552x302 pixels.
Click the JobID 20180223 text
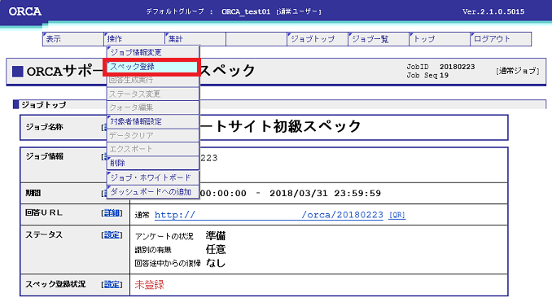click(440, 67)
